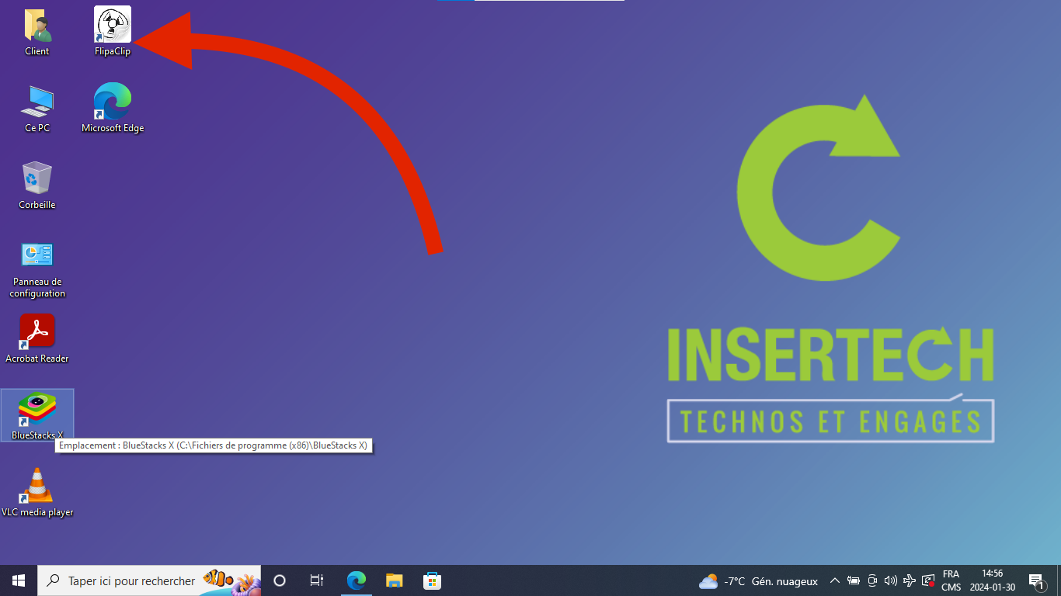
Task: Open Cortana from the taskbar
Action: pos(280,580)
